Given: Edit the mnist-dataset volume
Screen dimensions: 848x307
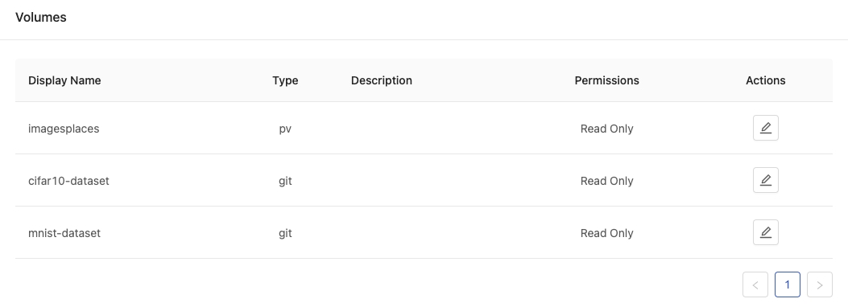Looking at the screenshot, I should 765,232.
